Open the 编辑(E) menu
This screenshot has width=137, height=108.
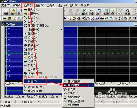tap(17, 5)
